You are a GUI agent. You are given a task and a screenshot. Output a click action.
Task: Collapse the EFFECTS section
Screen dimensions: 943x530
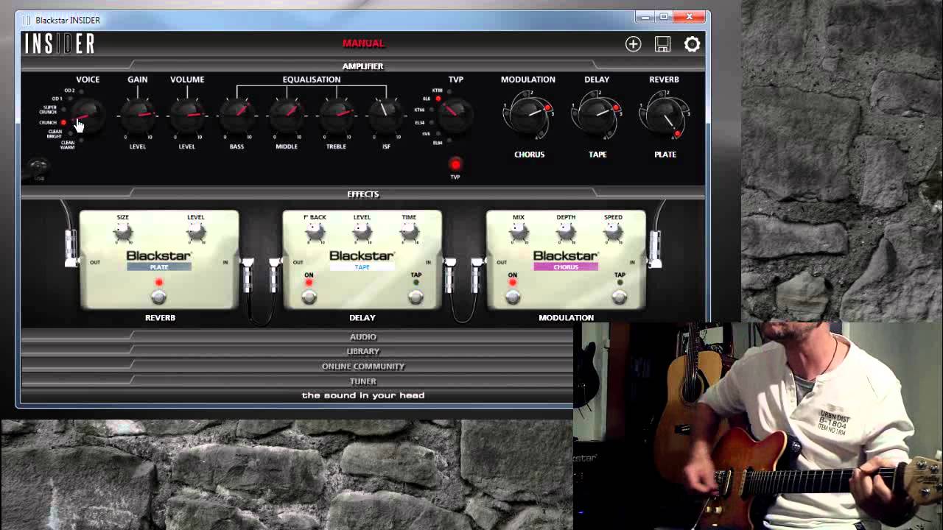[x=362, y=194]
